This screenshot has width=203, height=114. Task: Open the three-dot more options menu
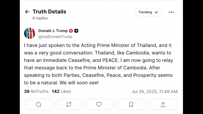pyautogui.click(x=171, y=12)
